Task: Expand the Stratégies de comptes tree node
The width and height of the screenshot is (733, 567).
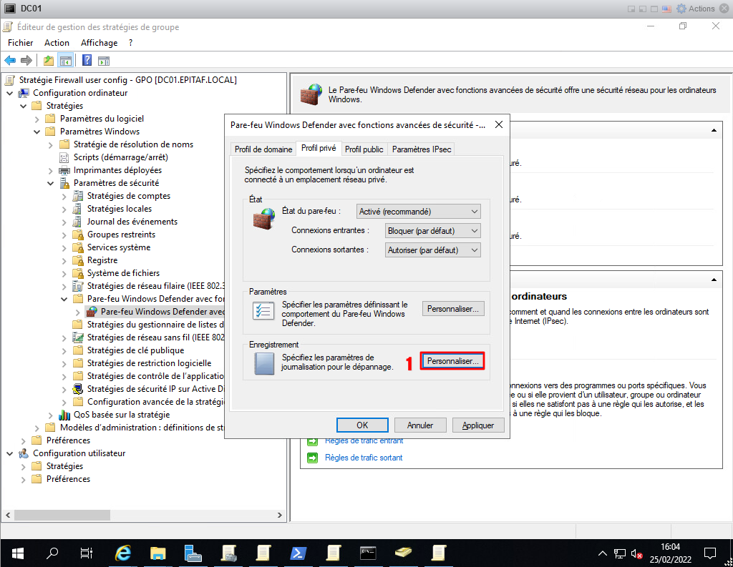Action: pyautogui.click(x=64, y=196)
